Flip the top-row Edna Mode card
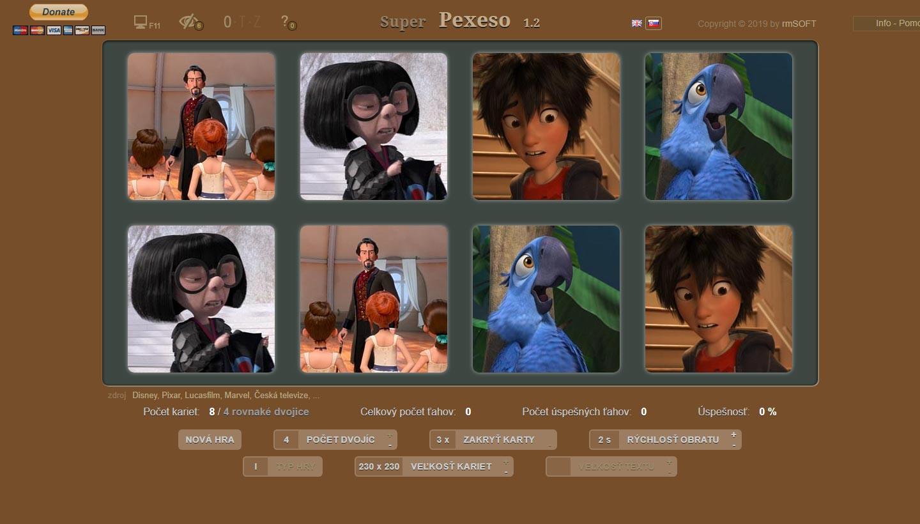The width and height of the screenshot is (920, 524). tap(374, 127)
